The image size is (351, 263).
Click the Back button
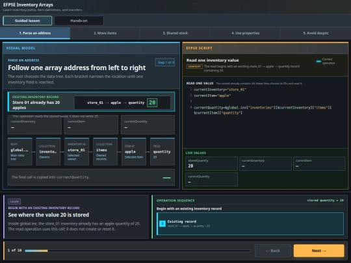272,251
